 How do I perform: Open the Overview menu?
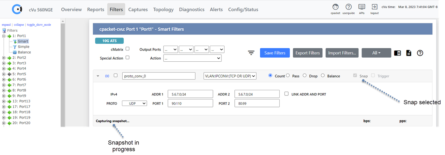click(71, 9)
